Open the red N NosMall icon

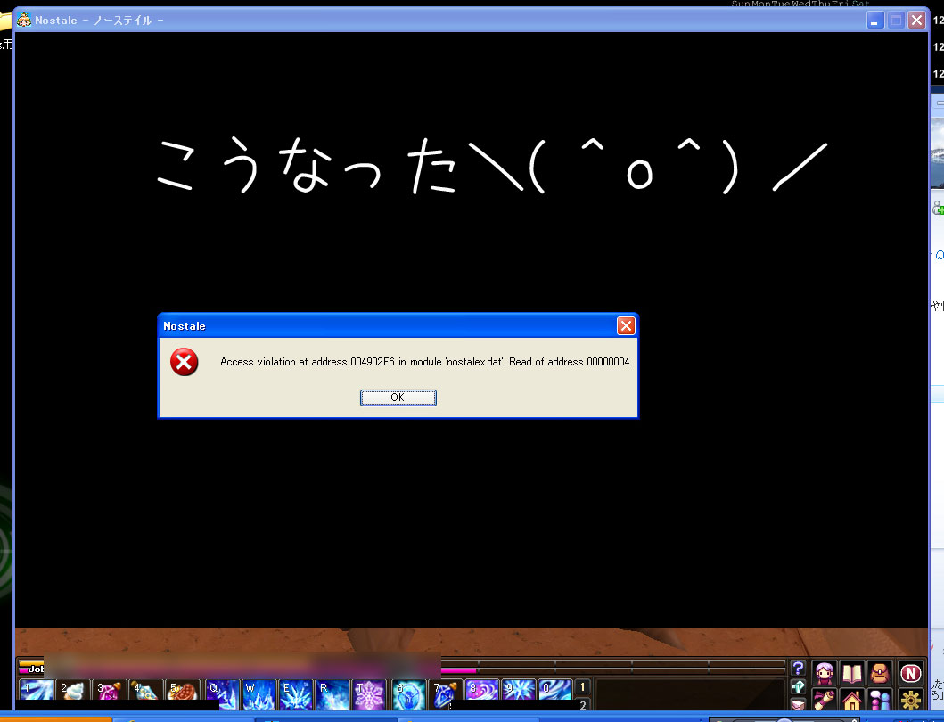910,673
